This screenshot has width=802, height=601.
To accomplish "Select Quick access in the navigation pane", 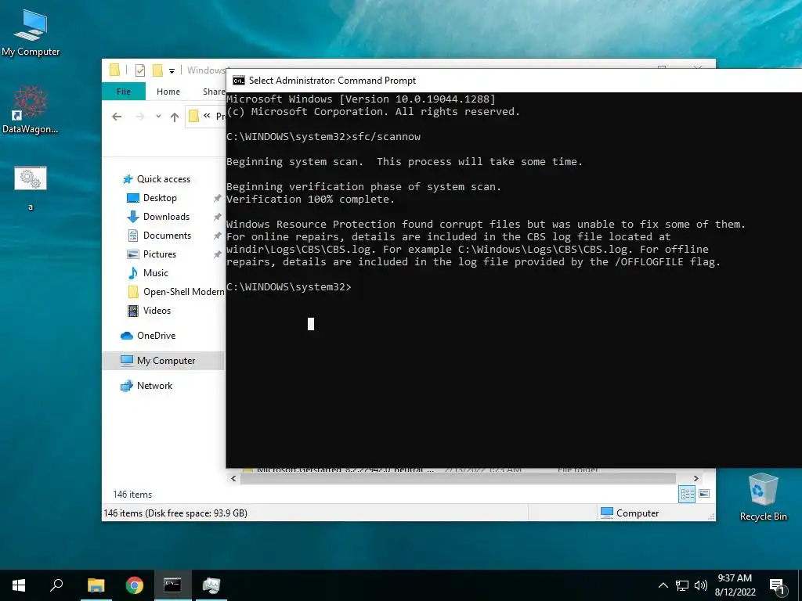I will point(156,179).
